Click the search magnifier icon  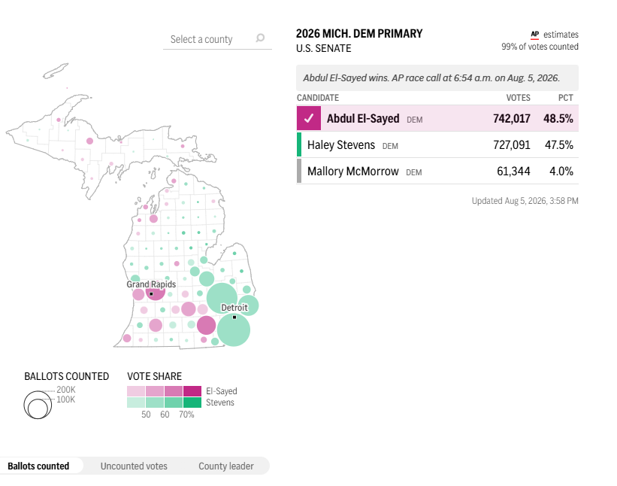tap(260, 38)
